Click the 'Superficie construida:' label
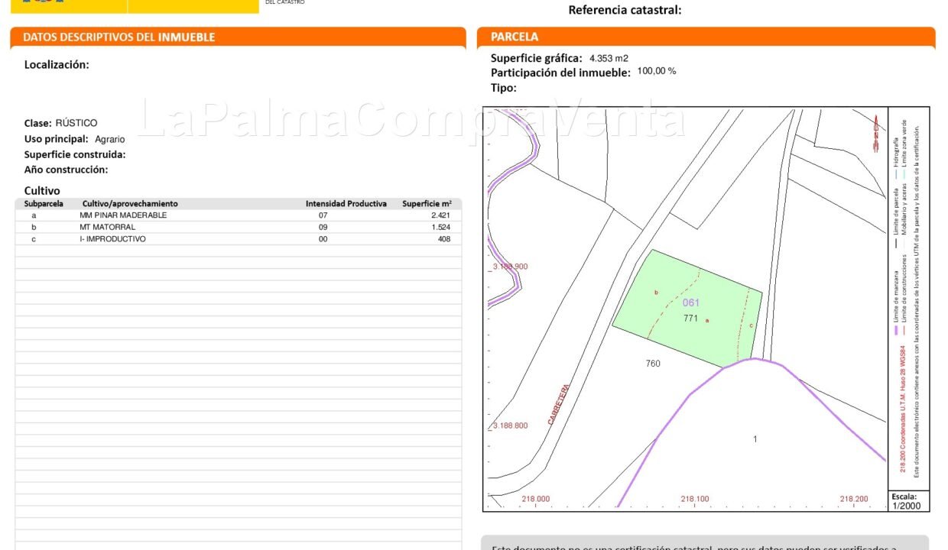This screenshot has width=948, height=550. (75, 154)
